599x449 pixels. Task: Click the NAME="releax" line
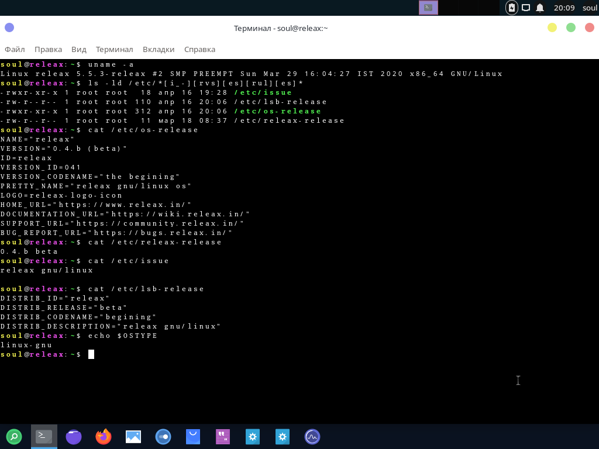pyautogui.click(x=37, y=139)
